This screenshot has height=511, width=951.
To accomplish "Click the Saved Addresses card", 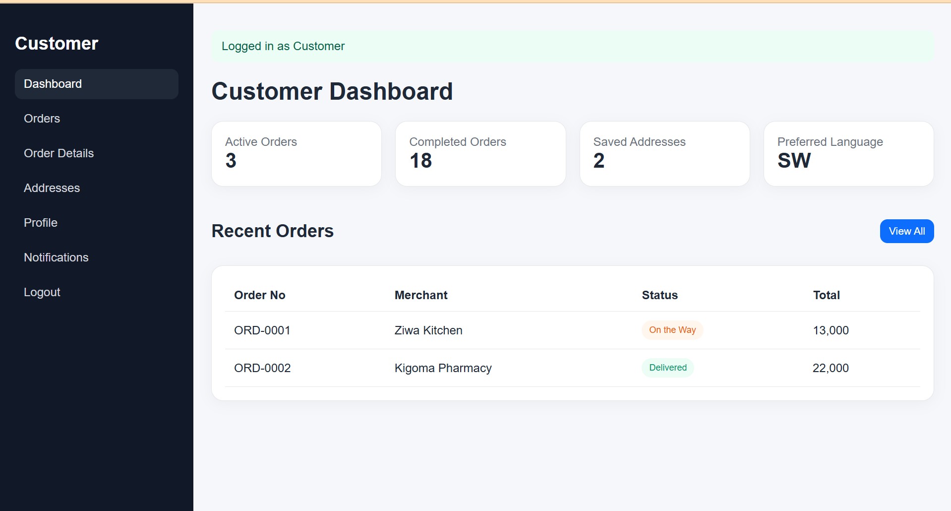I will [664, 154].
